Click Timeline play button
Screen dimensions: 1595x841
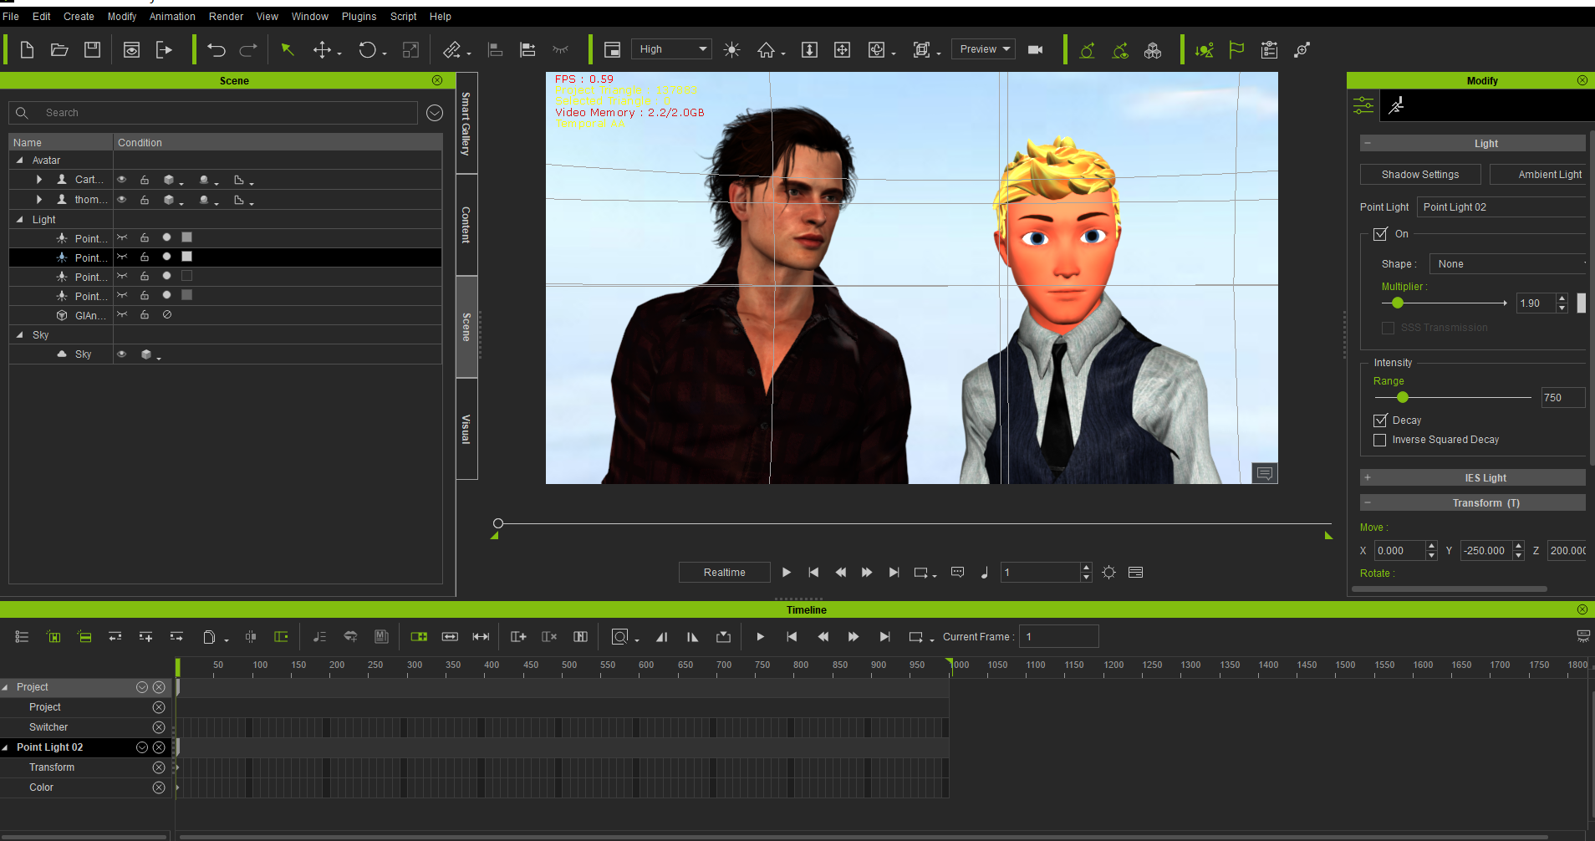(x=760, y=637)
